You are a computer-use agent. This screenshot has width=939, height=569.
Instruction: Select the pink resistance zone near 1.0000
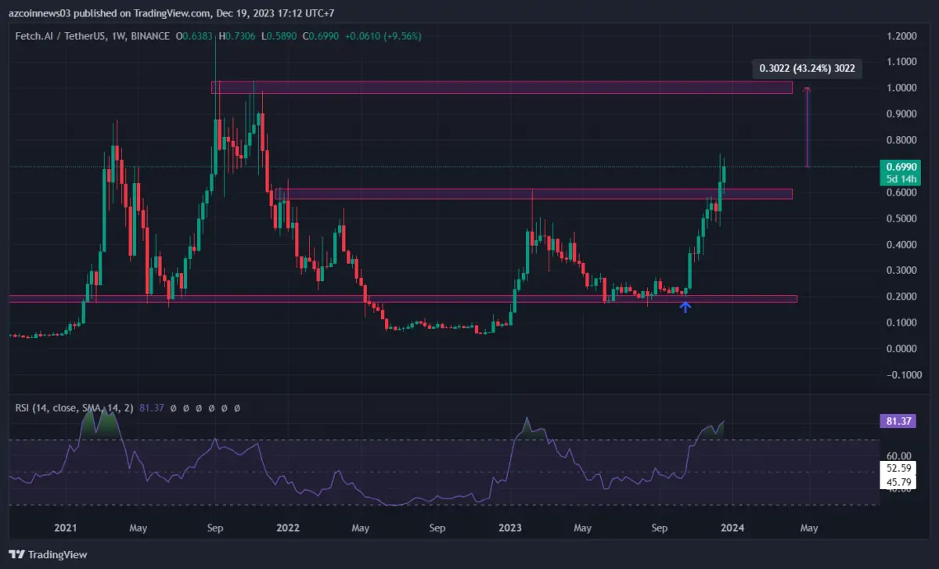[x=501, y=88]
